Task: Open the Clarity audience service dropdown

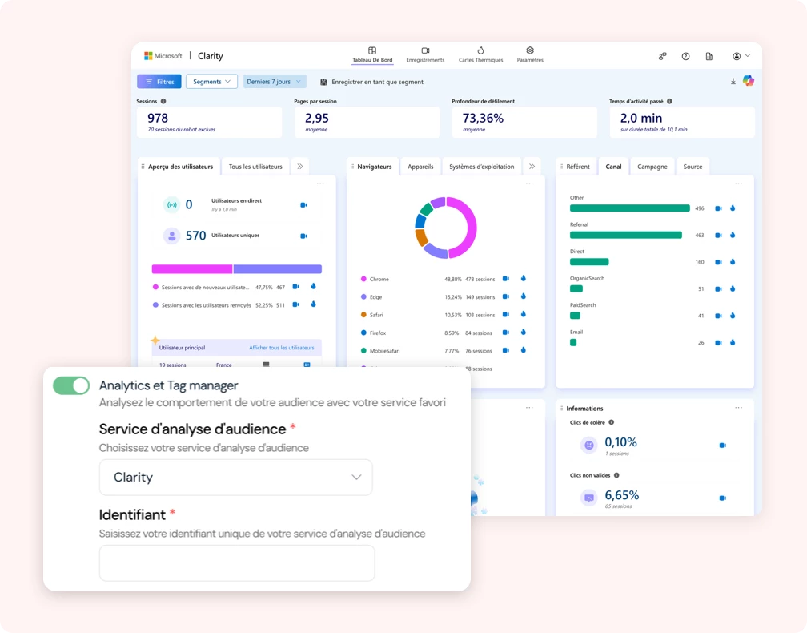Action: click(235, 477)
